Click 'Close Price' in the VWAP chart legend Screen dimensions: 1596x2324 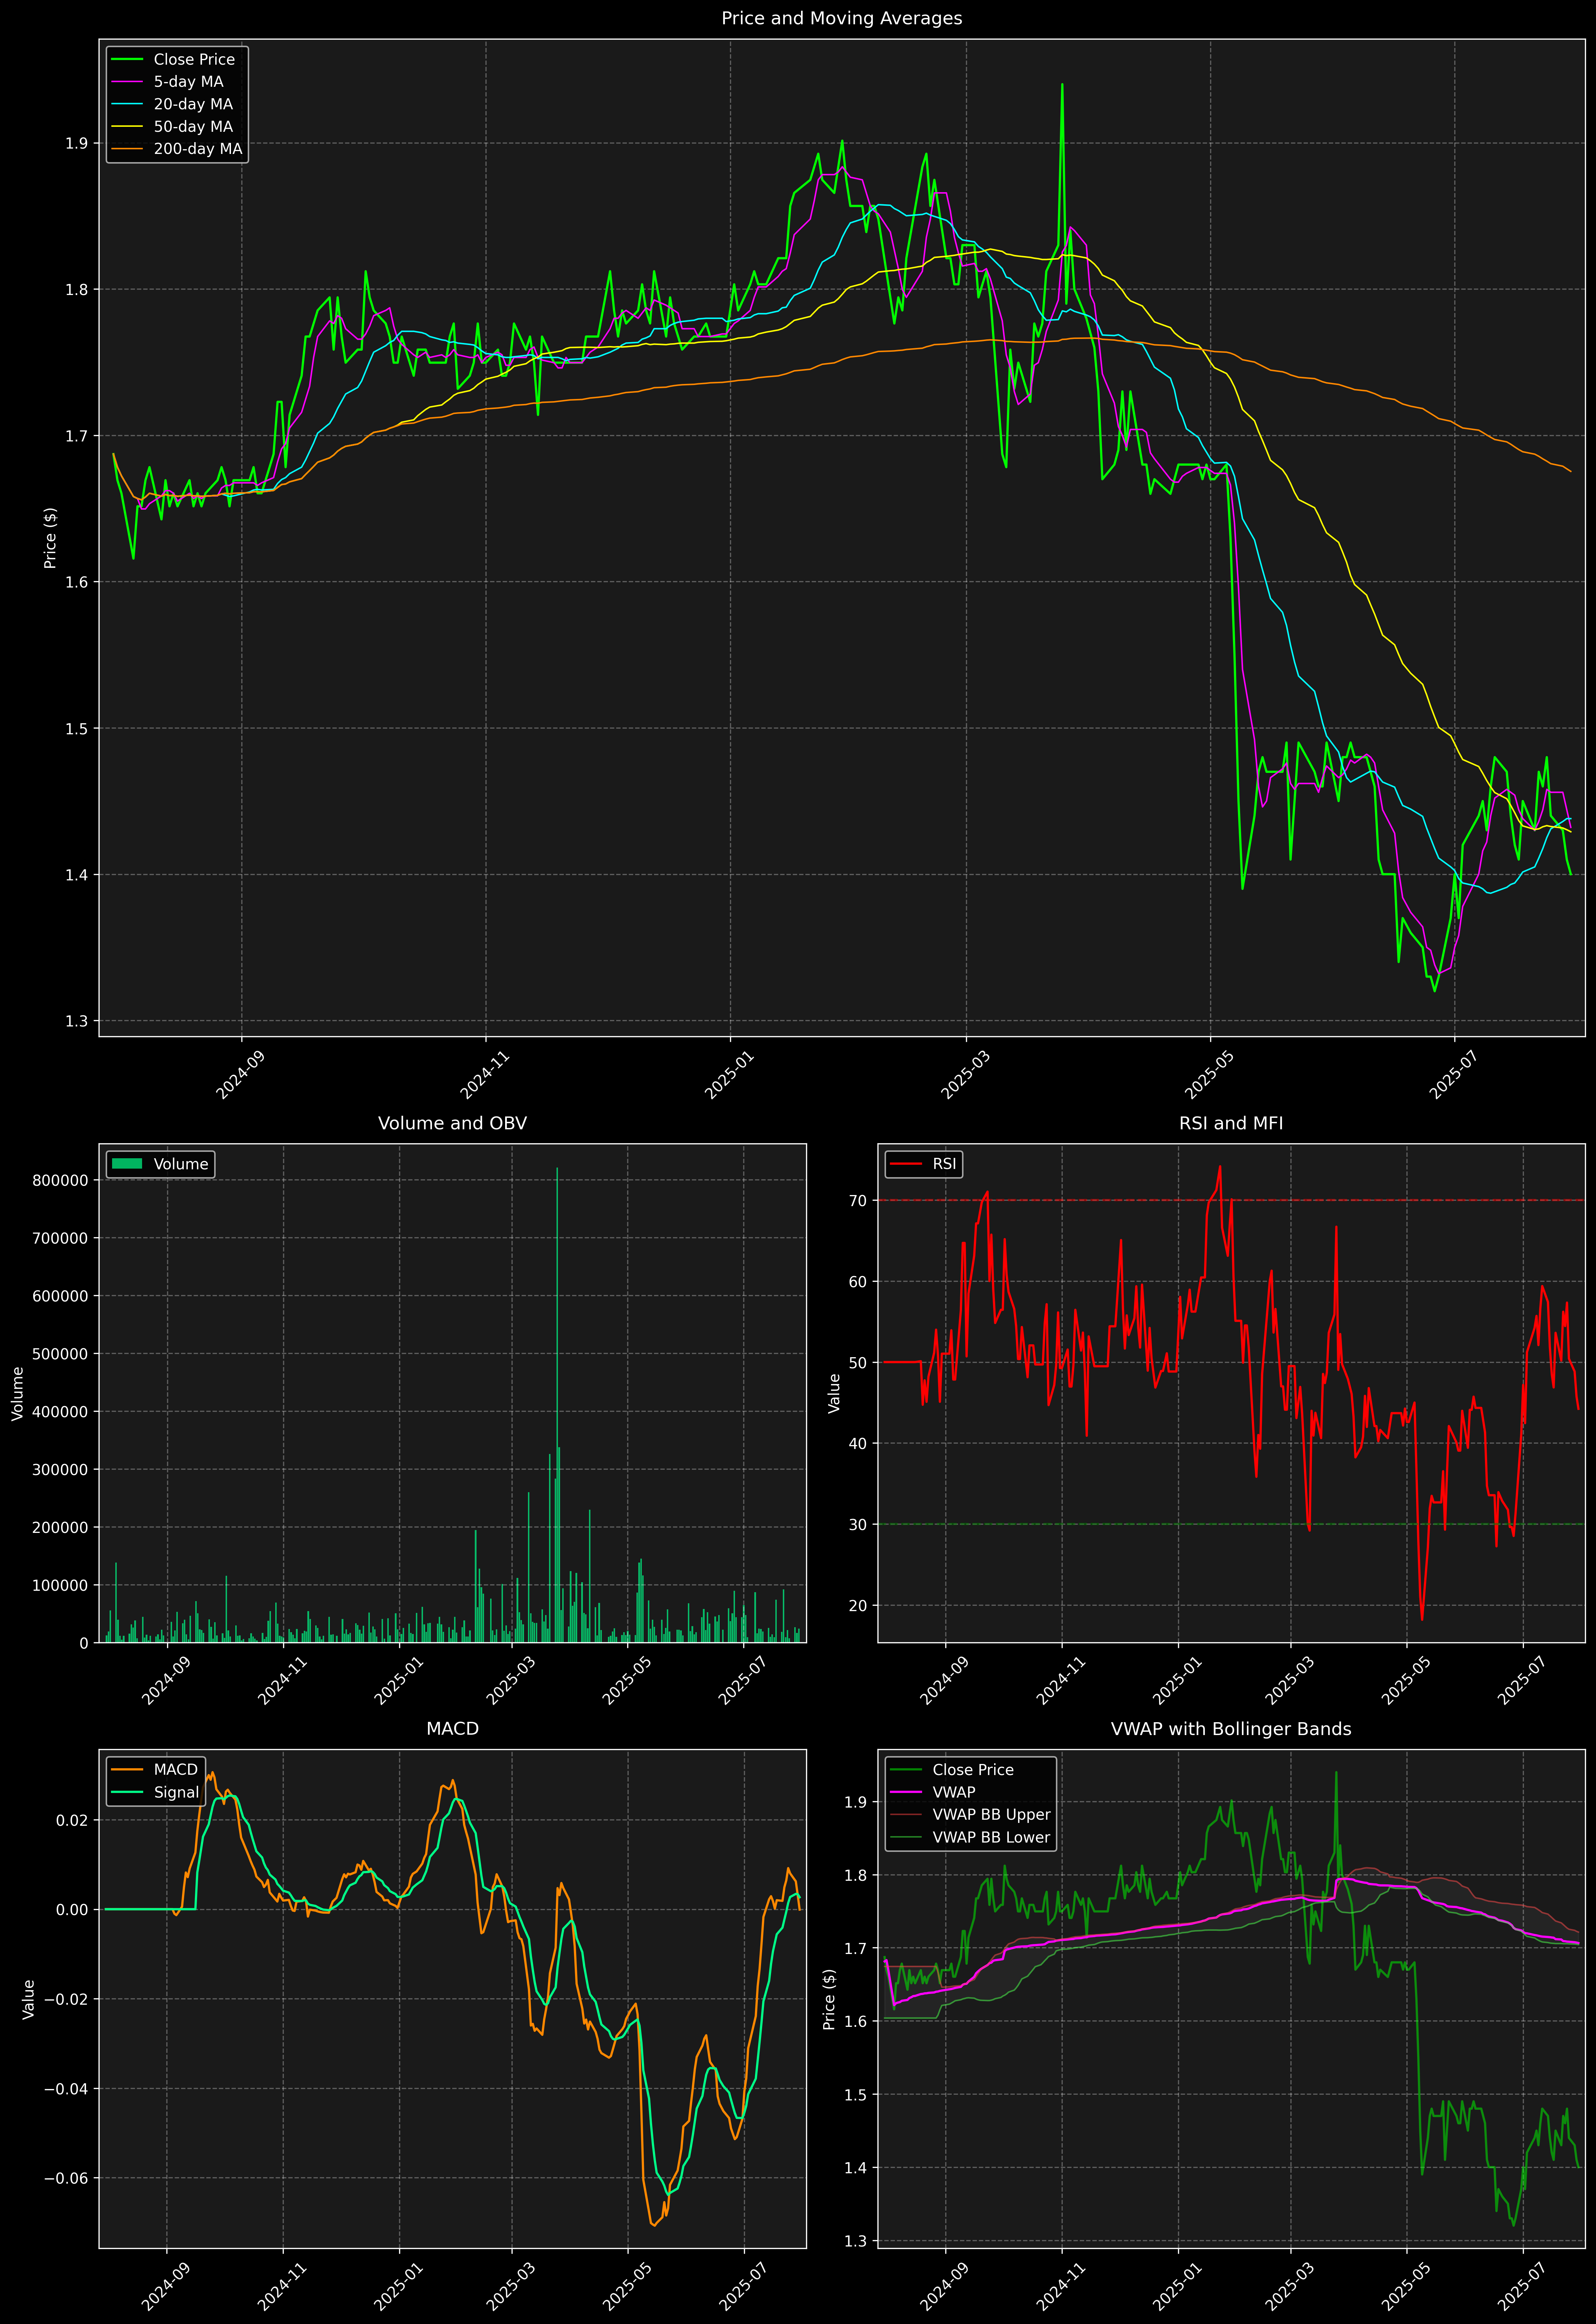coord(973,1770)
